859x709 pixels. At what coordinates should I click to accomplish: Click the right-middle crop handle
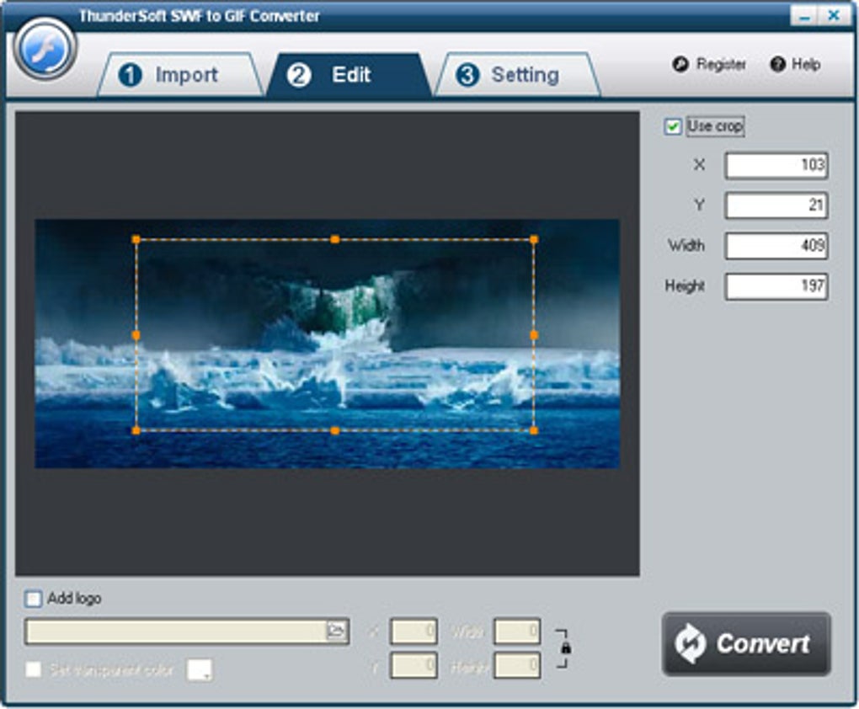[x=534, y=335]
